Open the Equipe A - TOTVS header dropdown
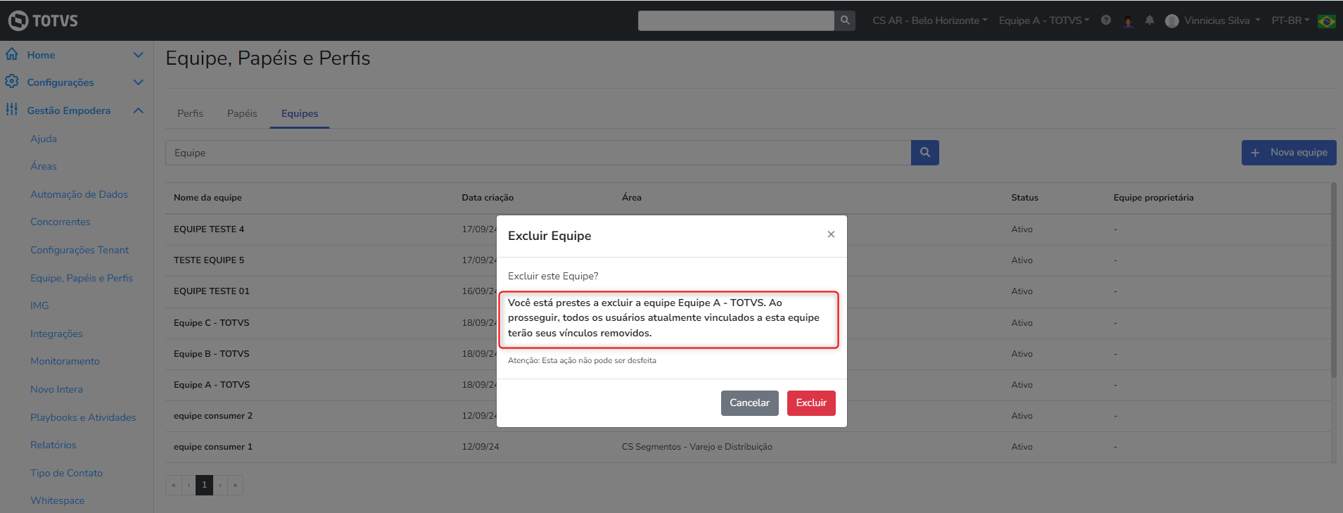 [1043, 20]
